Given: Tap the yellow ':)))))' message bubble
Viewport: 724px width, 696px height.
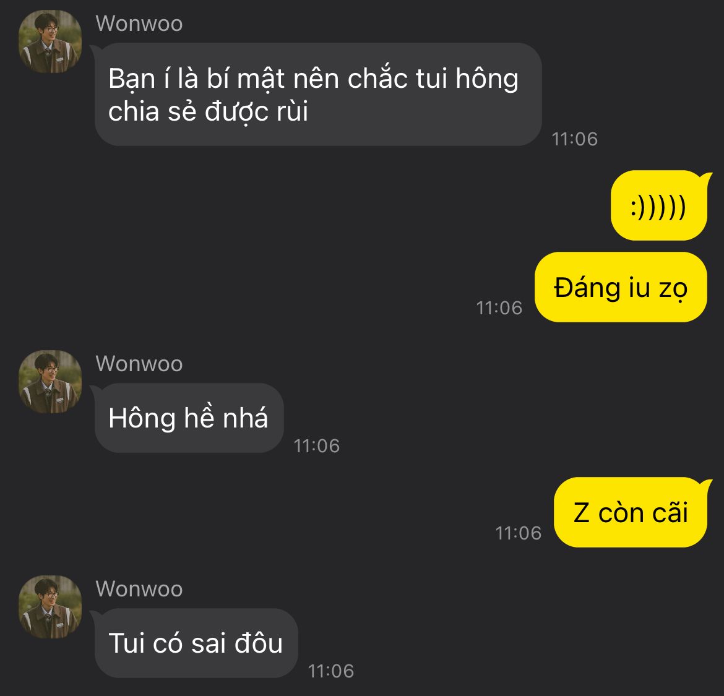Looking at the screenshot, I should coord(659,205).
